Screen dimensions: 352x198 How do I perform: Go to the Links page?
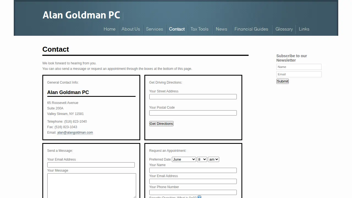pos(304,29)
